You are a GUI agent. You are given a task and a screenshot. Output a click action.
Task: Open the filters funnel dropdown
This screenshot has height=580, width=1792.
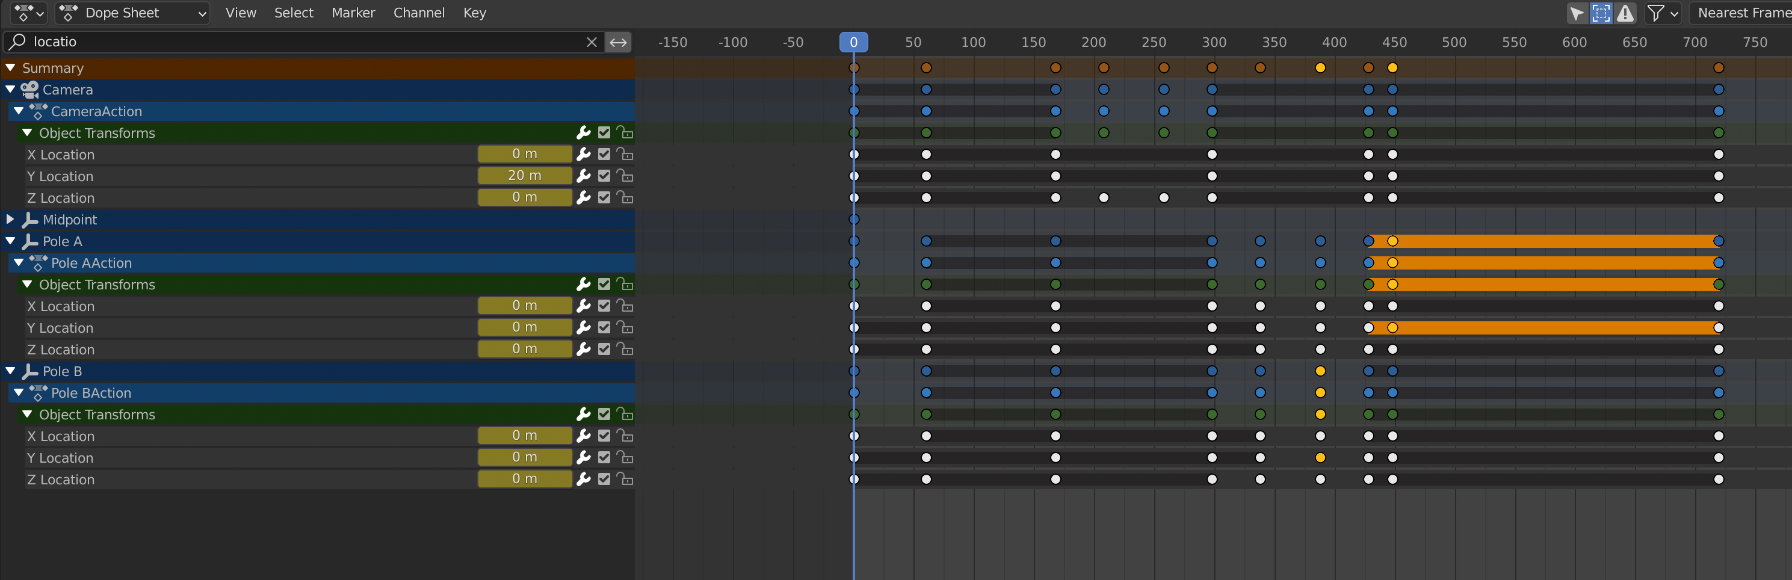click(1663, 13)
